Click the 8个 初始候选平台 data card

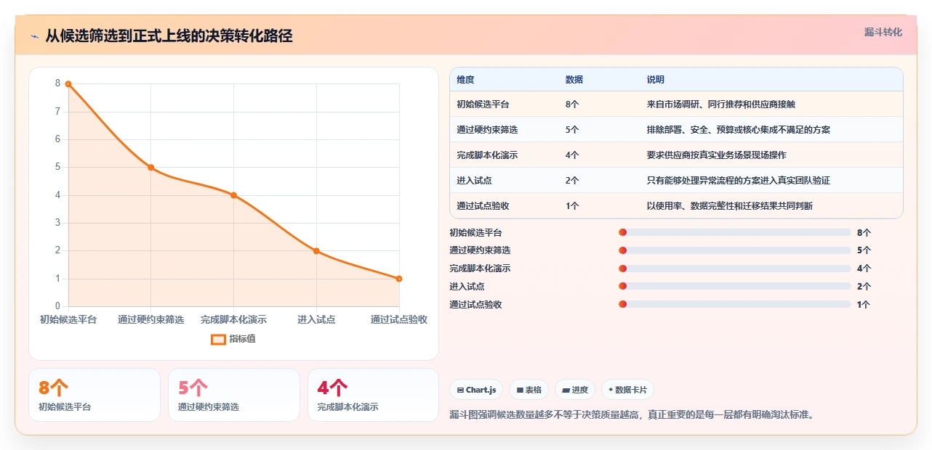click(95, 395)
